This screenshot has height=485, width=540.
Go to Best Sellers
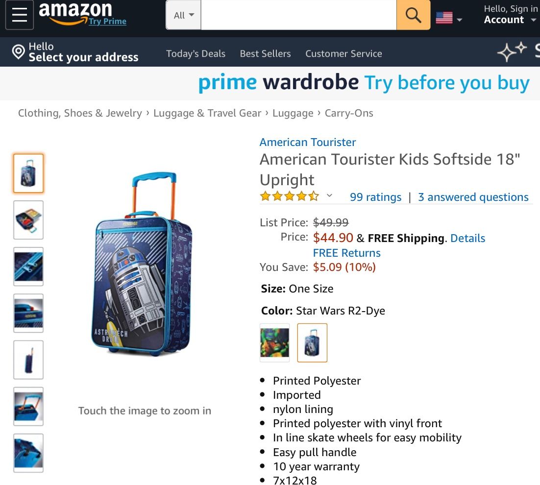265,53
